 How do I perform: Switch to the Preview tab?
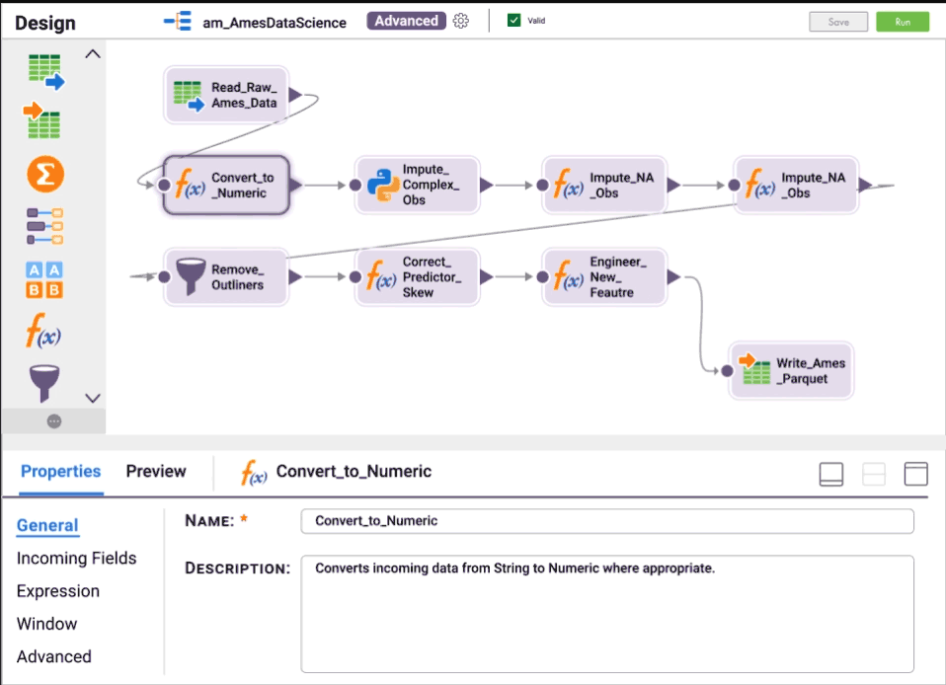point(155,472)
